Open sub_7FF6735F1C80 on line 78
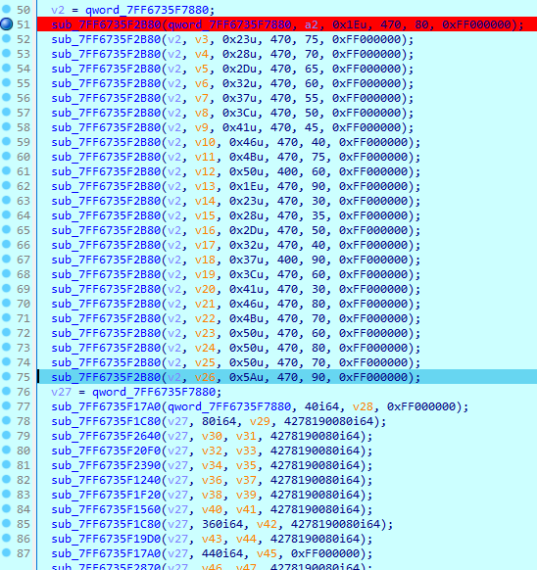 [106, 421]
